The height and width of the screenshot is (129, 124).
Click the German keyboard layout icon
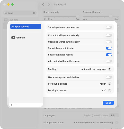click(x=13, y=38)
